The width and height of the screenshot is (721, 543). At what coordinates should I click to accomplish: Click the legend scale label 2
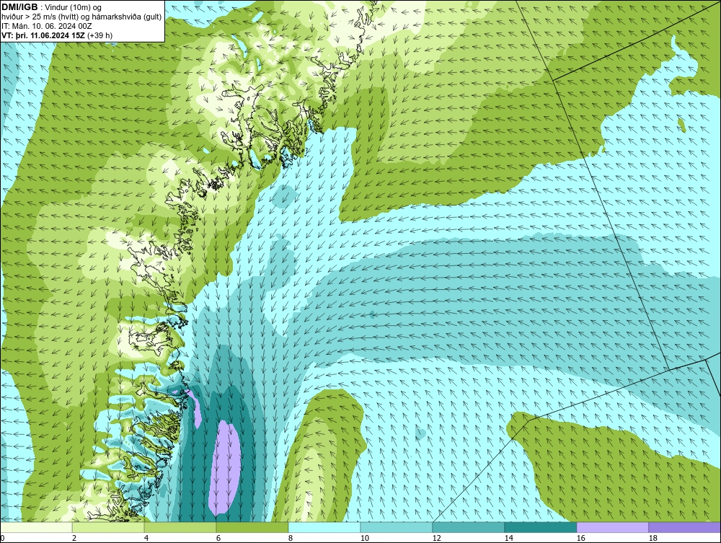click(74, 538)
